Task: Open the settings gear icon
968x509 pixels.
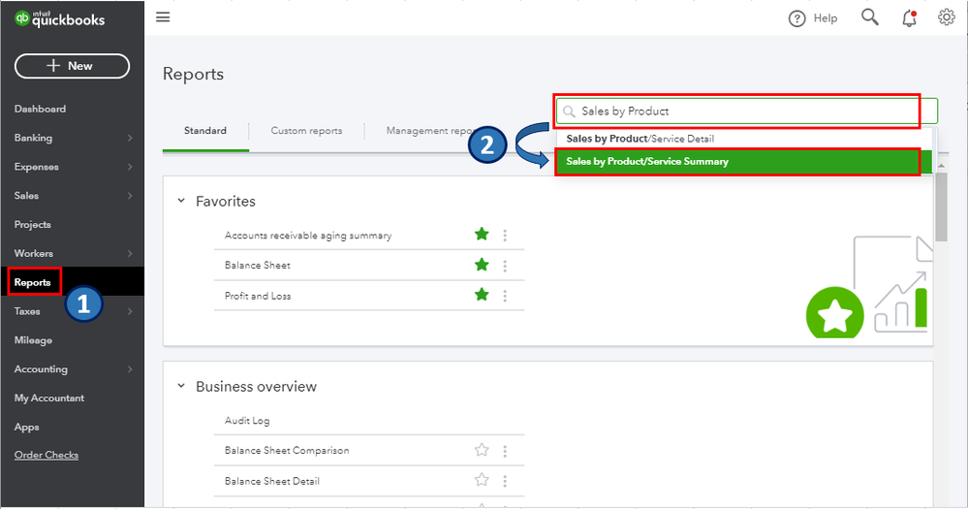Action: point(947,17)
